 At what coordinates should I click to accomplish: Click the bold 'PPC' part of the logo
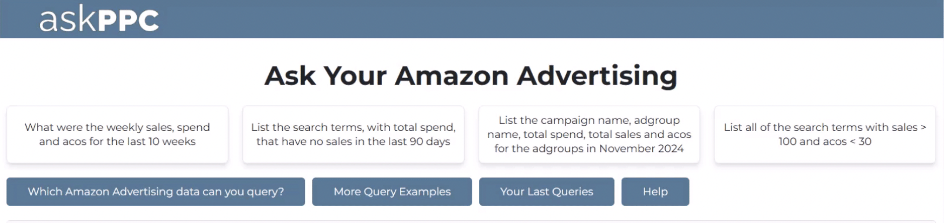coord(128,20)
